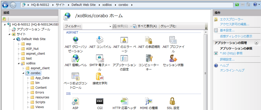Collapse the アプリケーションの管理 section

coord(256,43)
